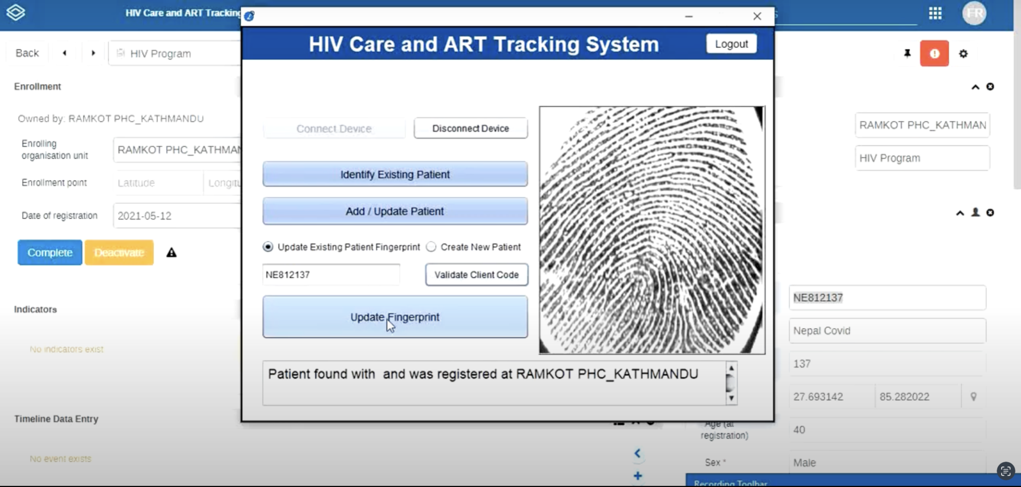The width and height of the screenshot is (1021, 487).
Task: Open the settings gear on the Enrollment widget
Action: pyautogui.click(x=964, y=53)
